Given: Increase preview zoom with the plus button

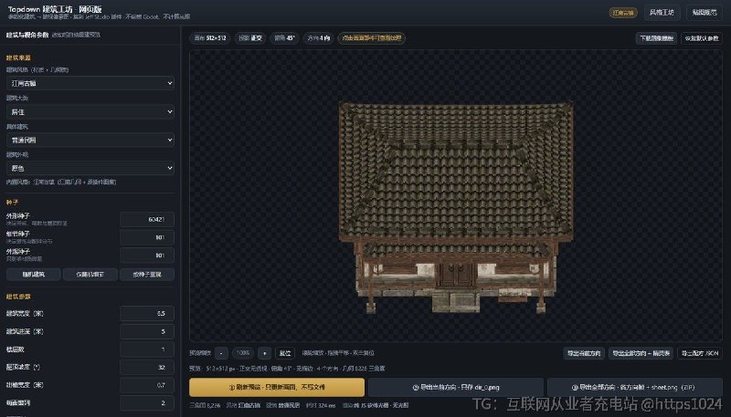Looking at the screenshot, I should 264,353.
